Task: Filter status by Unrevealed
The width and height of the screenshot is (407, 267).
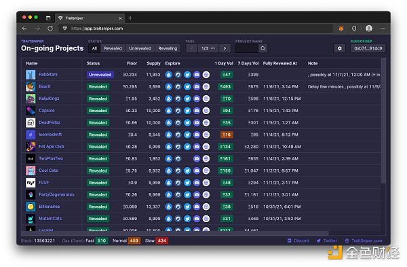Action: coord(140,48)
